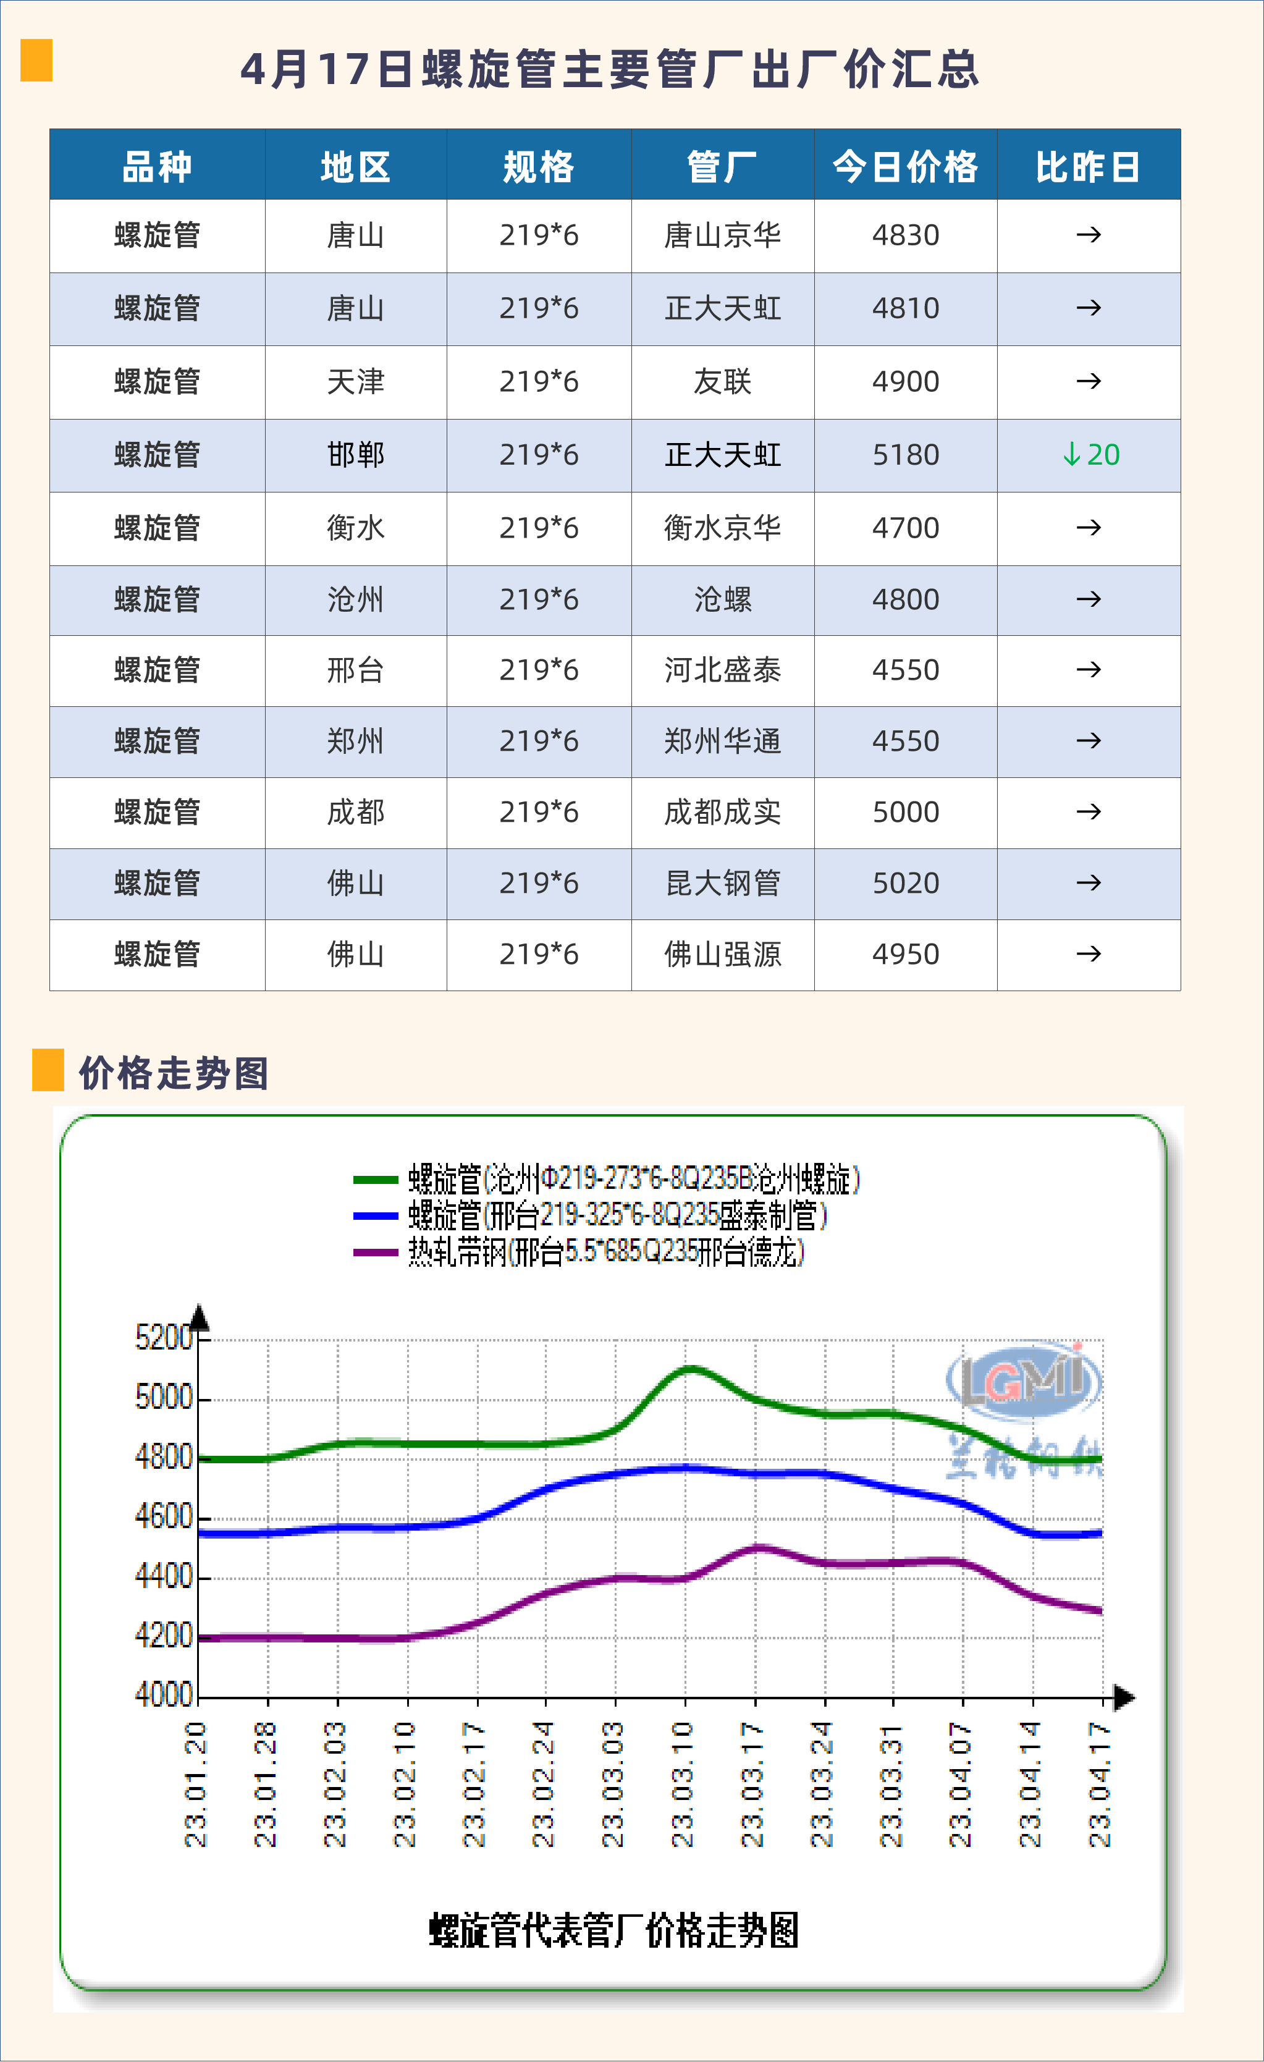Select the 比昨日 column header
The height and width of the screenshot is (2062, 1264).
coord(1089,166)
